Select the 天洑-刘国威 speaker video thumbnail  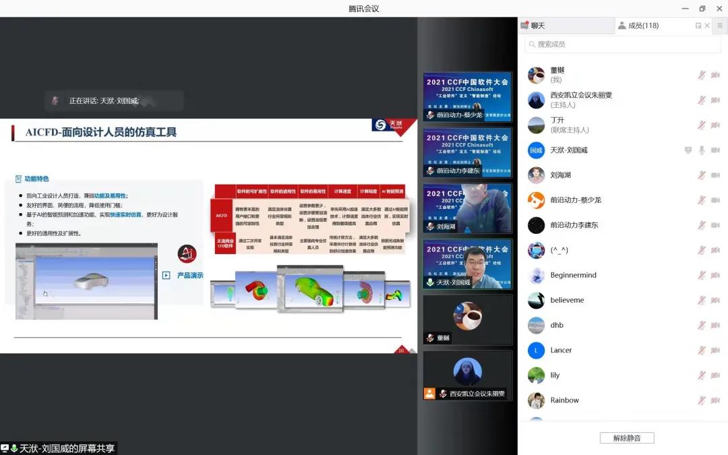click(x=467, y=264)
